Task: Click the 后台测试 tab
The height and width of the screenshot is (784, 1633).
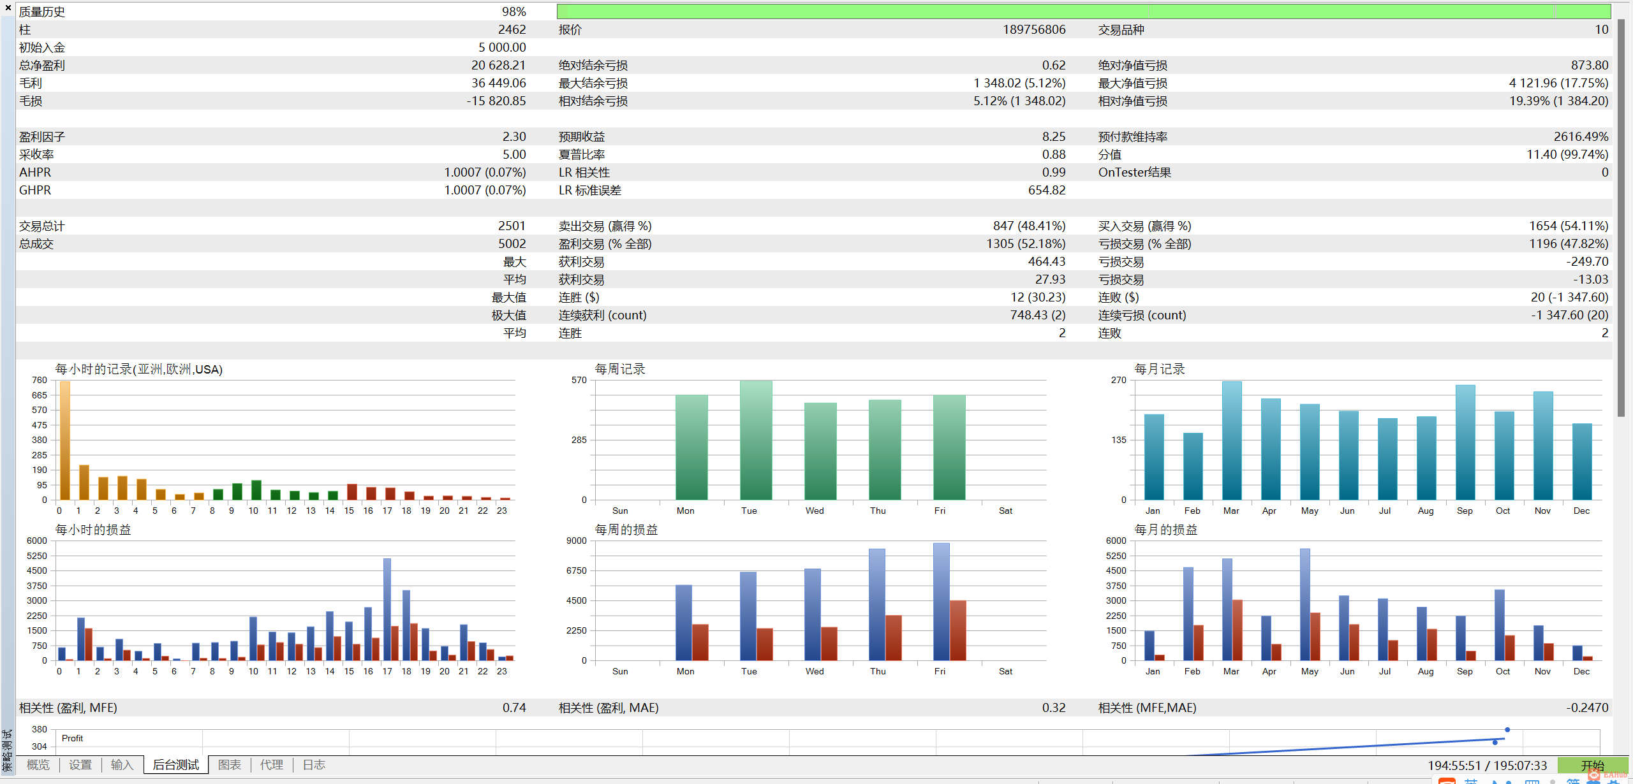Action: [x=176, y=765]
